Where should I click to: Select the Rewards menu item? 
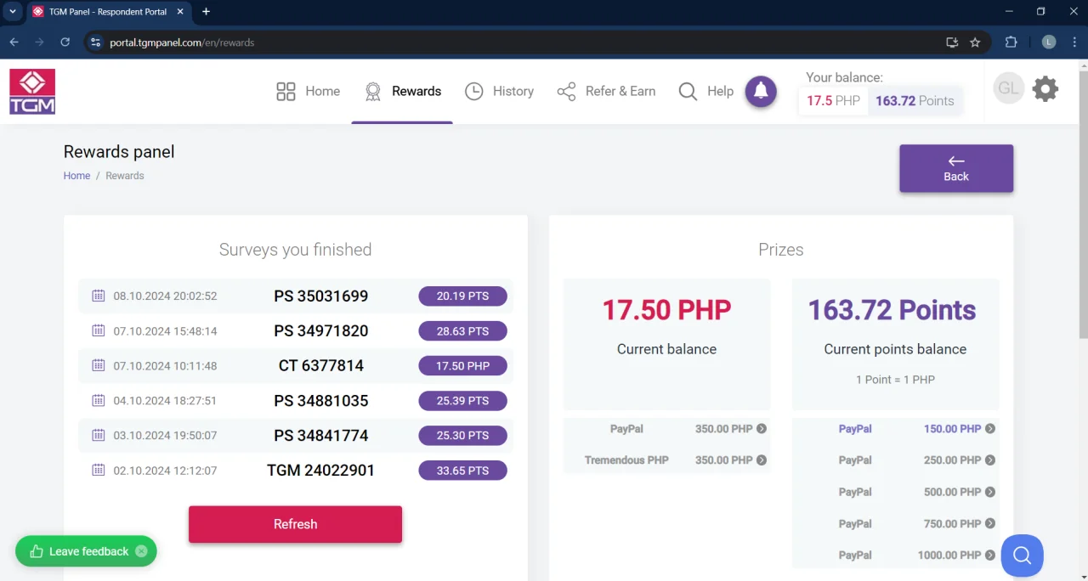tap(402, 91)
